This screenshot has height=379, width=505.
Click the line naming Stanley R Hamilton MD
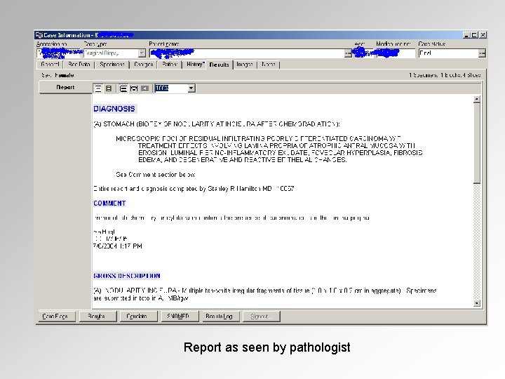tap(194, 189)
